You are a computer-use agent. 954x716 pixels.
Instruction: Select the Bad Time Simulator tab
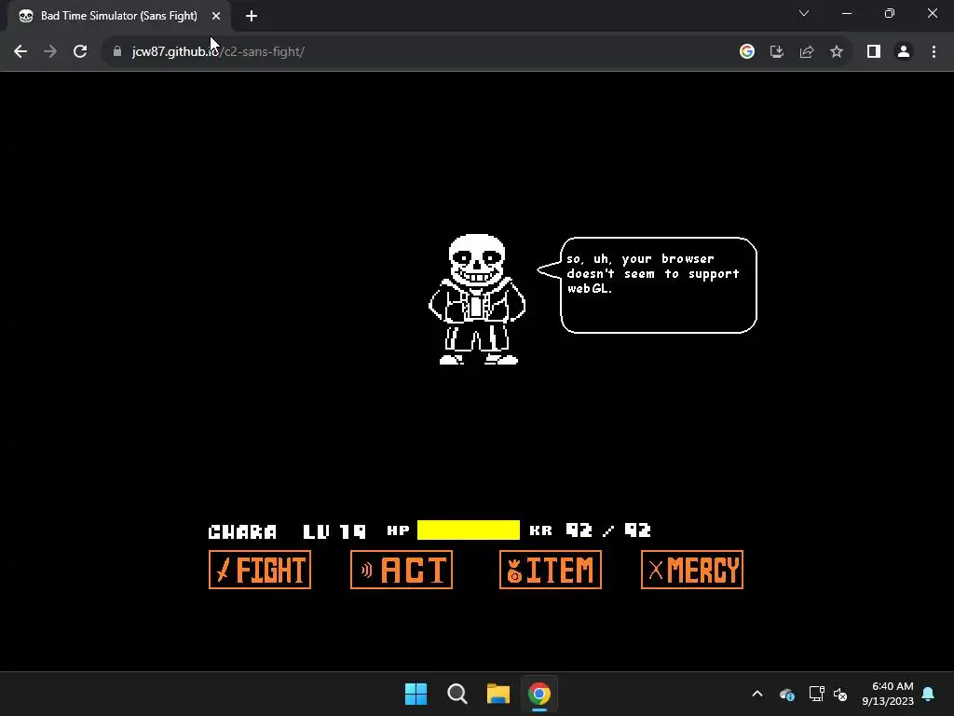pyautogui.click(x=118, y=16)
